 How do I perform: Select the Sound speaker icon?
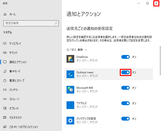point(5,53)
